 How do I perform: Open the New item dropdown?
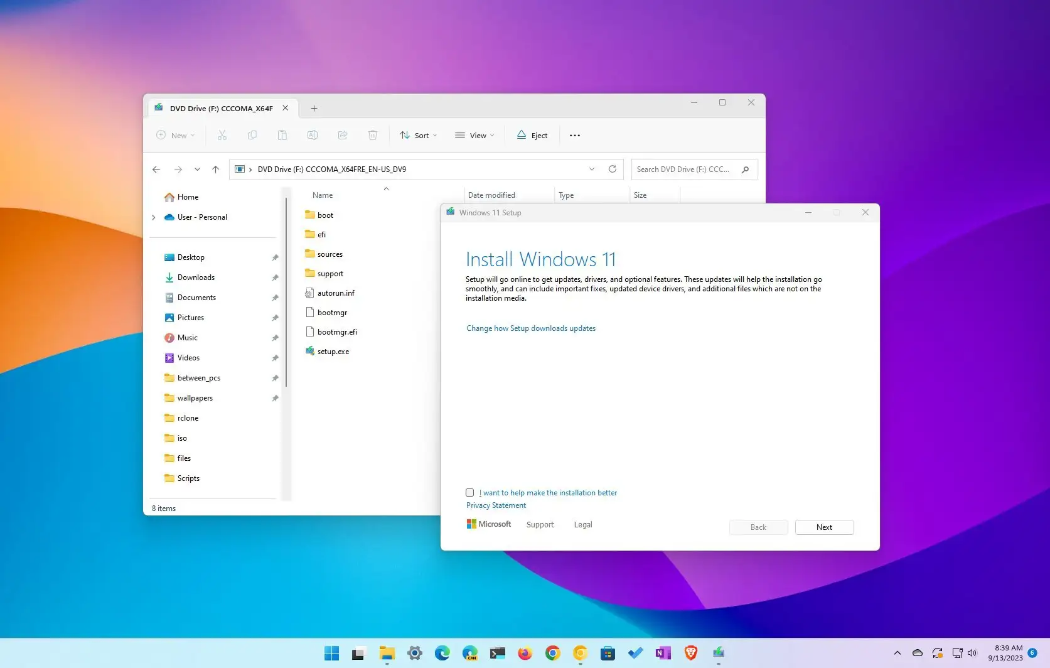click(176, 135)
